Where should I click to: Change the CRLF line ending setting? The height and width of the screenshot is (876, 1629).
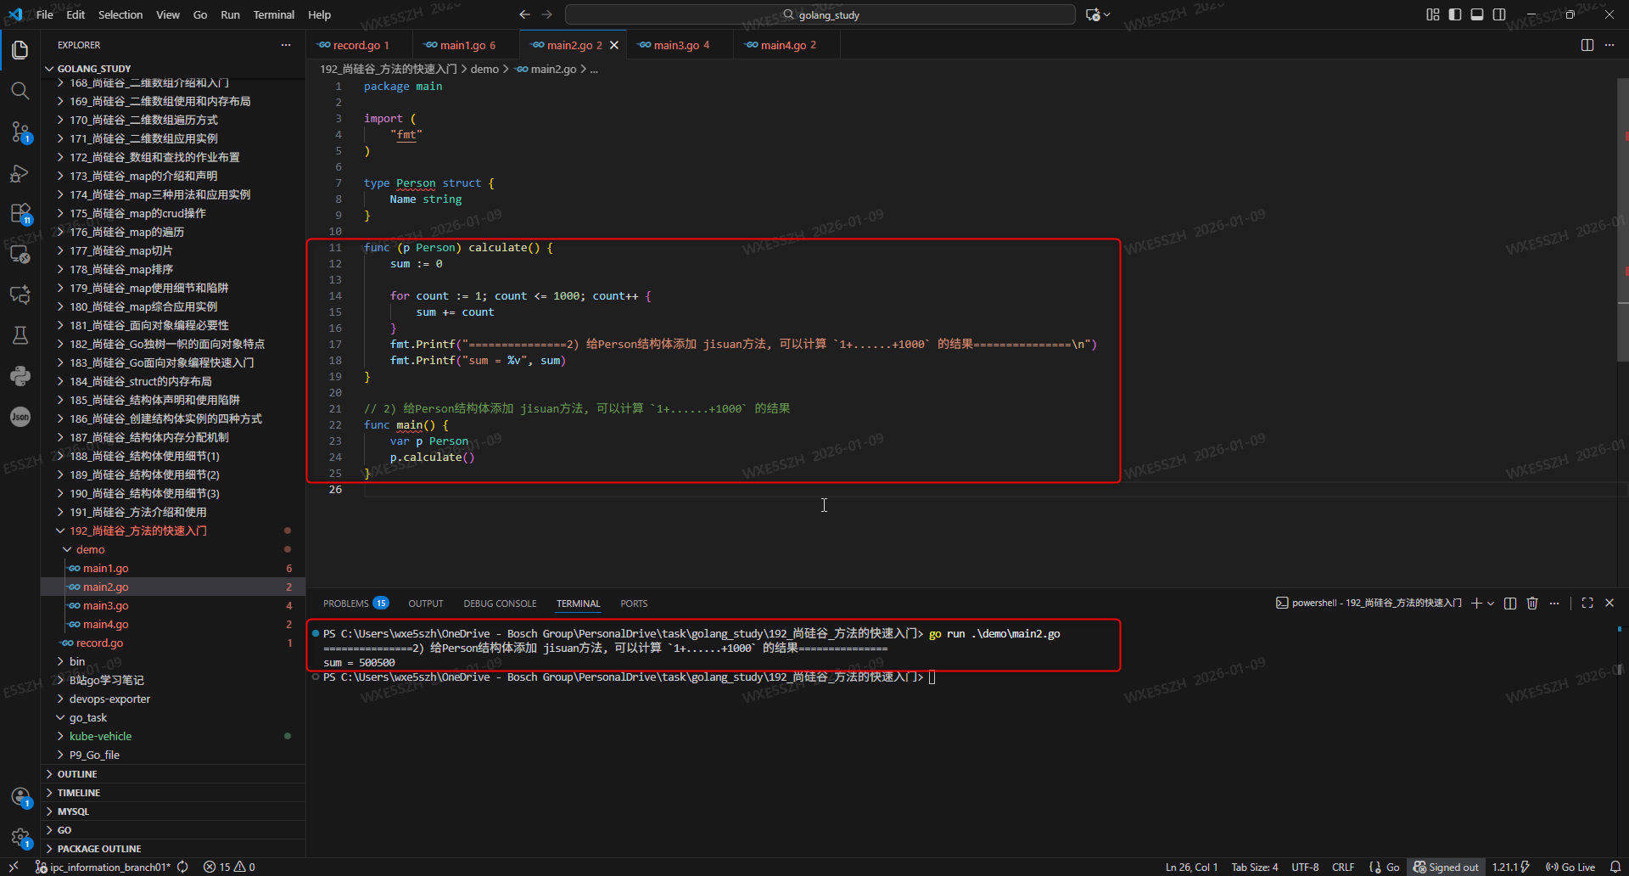(x=1343, y=867)
